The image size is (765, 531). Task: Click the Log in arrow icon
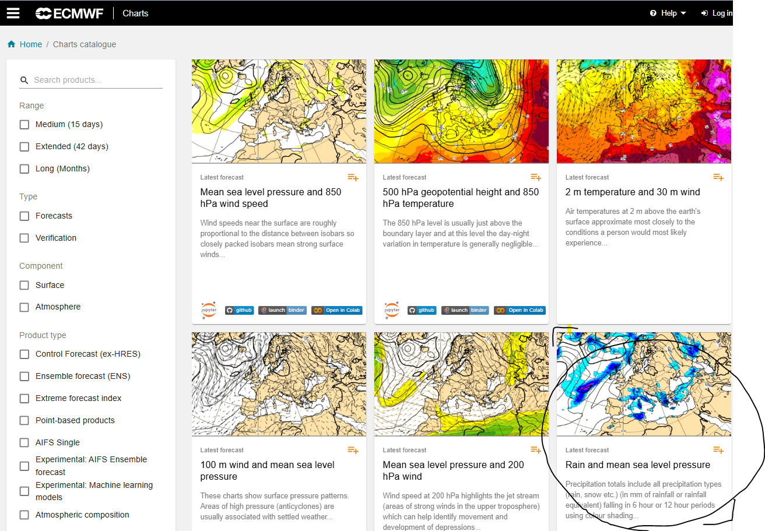704,13
